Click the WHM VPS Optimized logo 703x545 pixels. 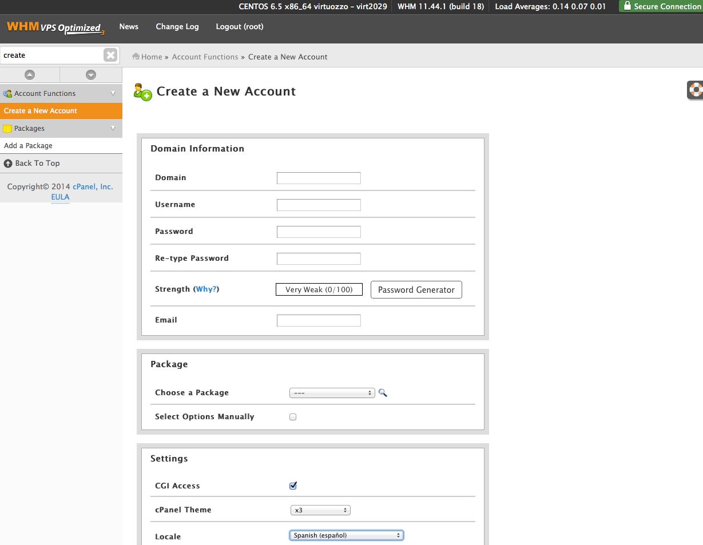[x=55, y=27]
